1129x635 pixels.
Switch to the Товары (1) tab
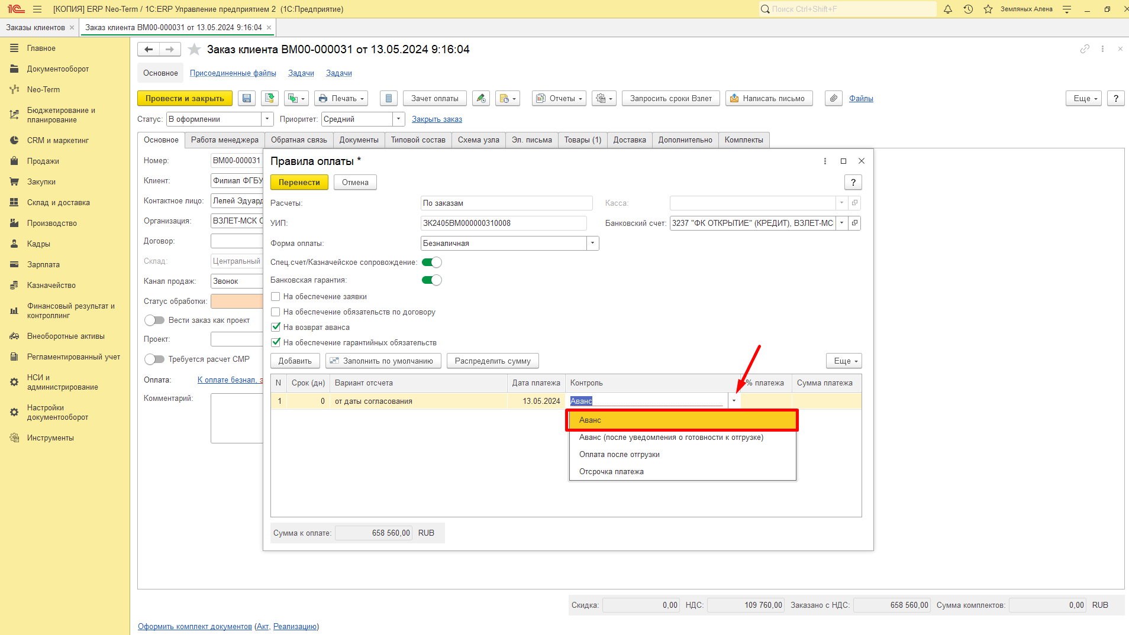pyautogui.click(x=582, y=140)
